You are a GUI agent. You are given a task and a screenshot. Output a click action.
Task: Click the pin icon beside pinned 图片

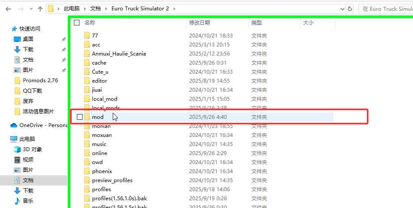[x=64, y=70]
